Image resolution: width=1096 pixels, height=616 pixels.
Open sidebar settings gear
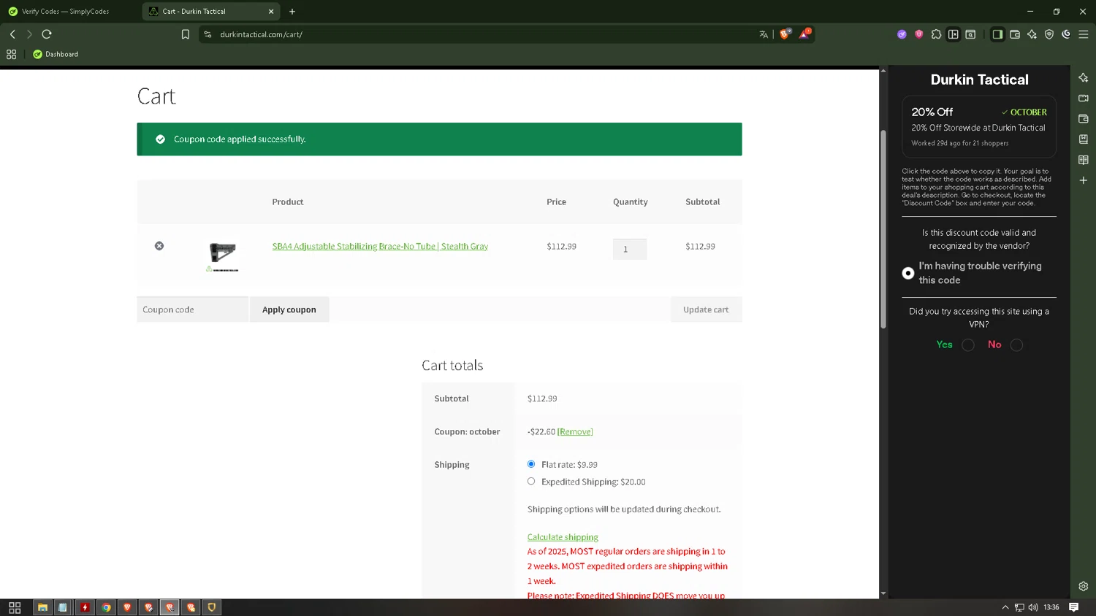(1084, 586)
